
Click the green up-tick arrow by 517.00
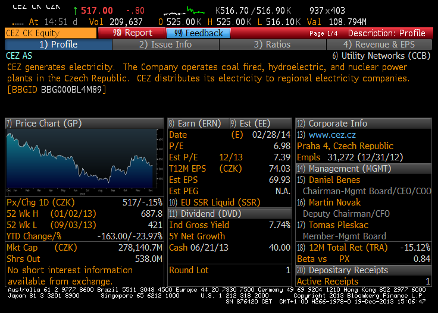(75, 11)
